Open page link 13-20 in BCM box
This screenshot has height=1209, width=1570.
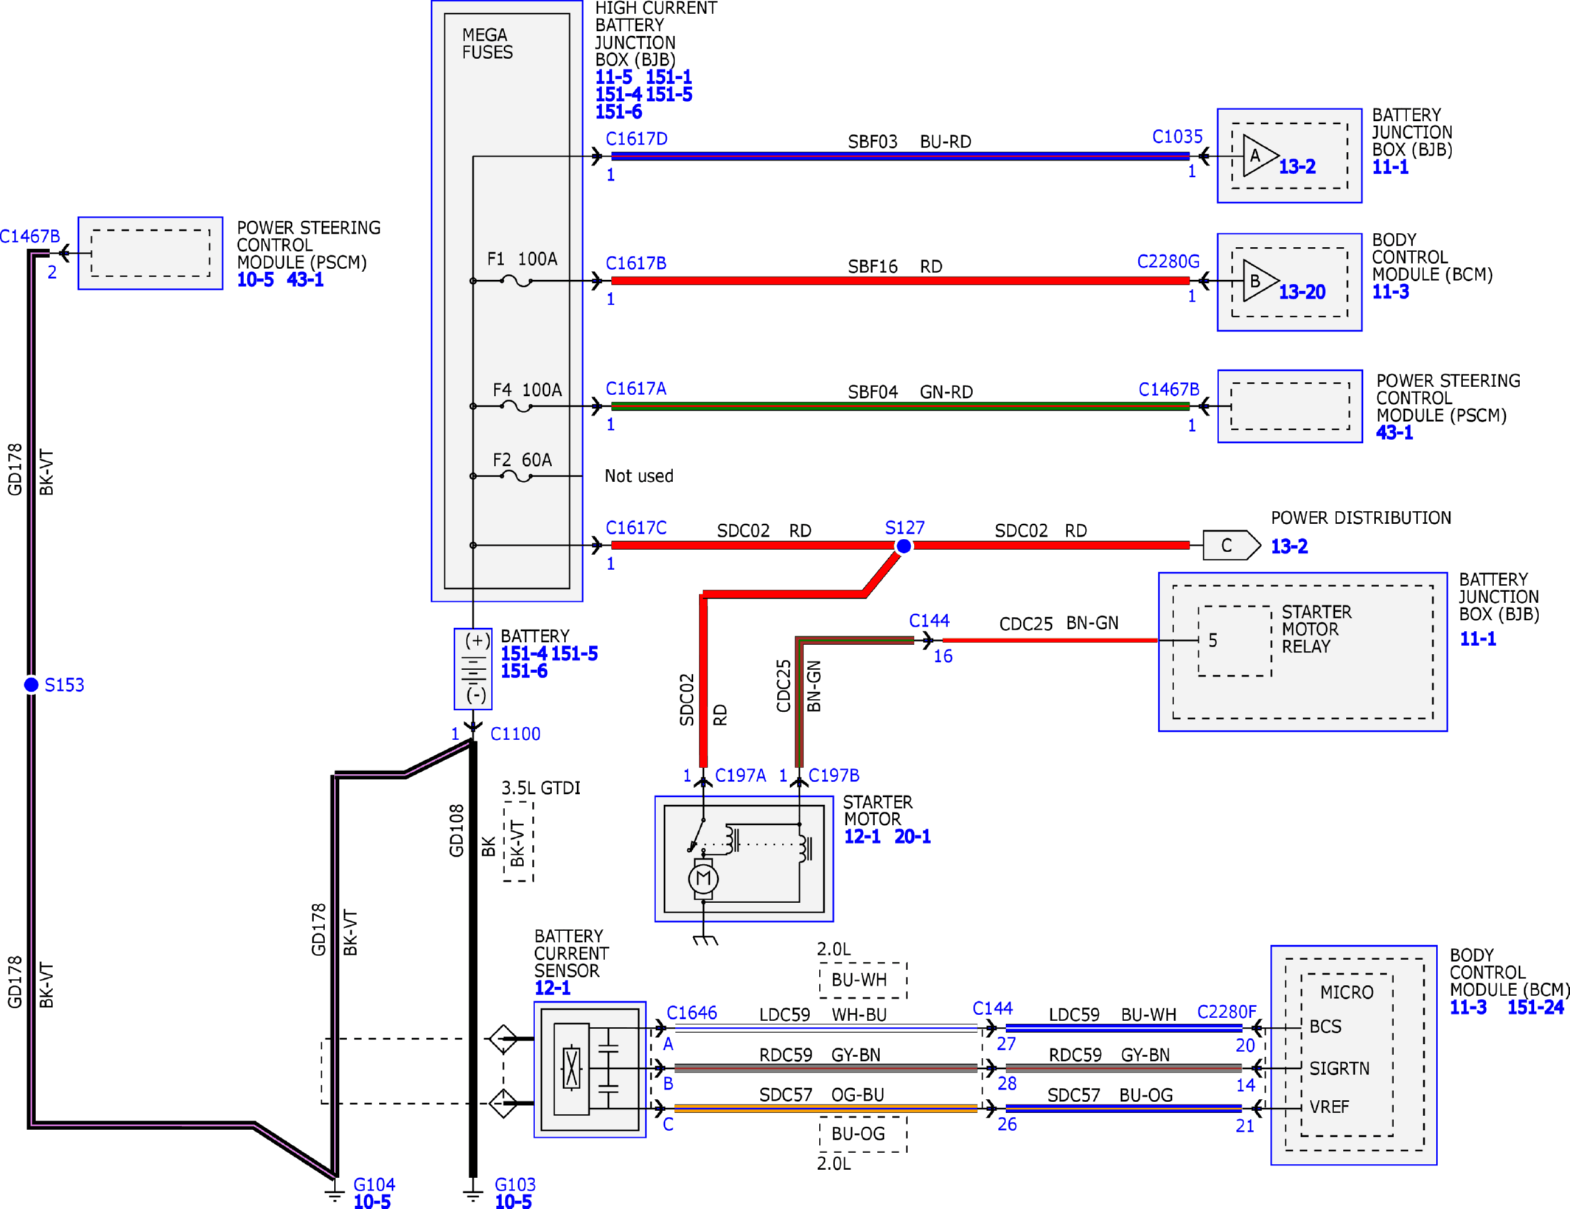1302,292
